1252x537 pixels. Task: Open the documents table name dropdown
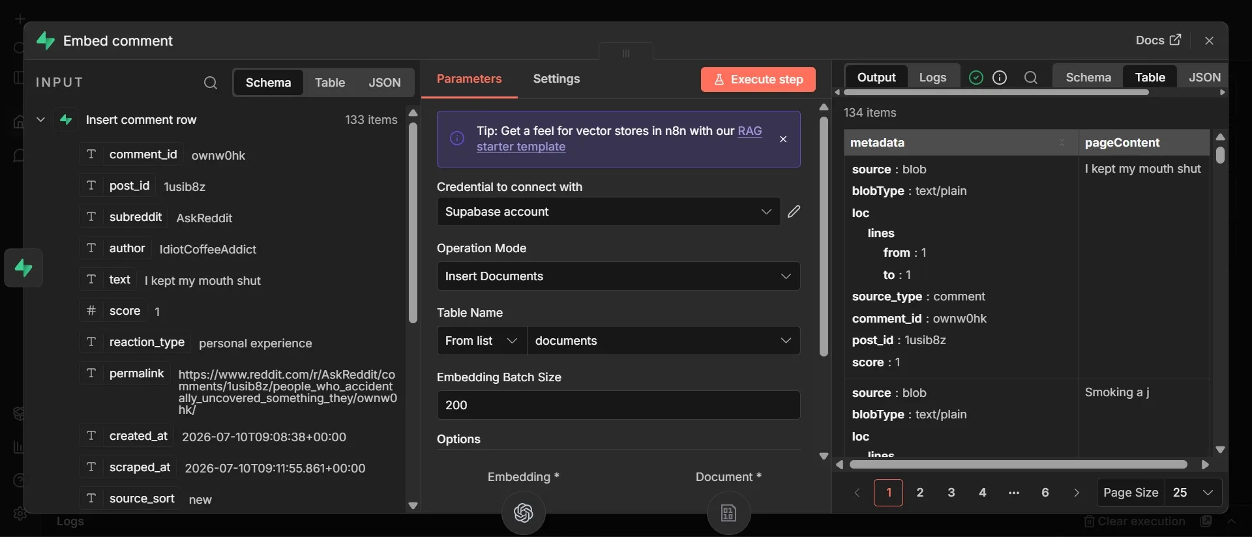(x=663, y=341)
